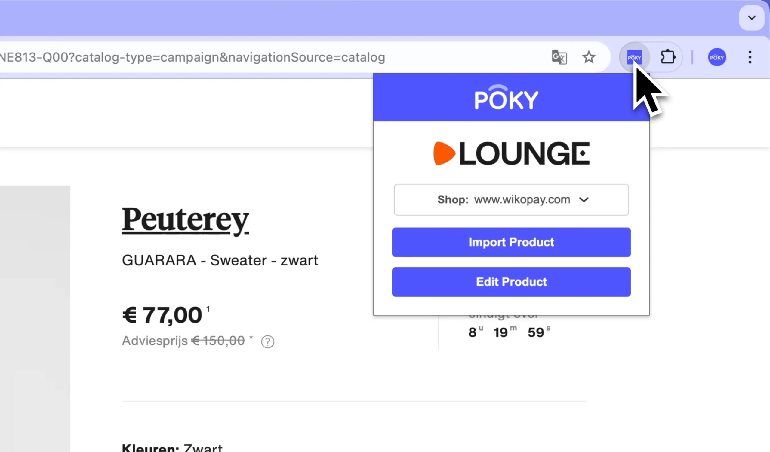Collapse the browser toolbar with top-right chevron

751,17
